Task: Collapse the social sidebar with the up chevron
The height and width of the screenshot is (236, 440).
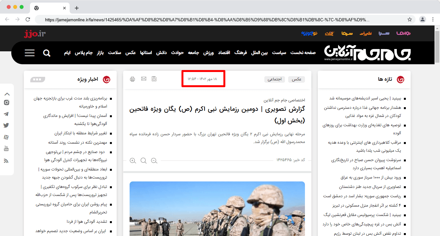Action: pyautogui.click(x=7, y=94)
